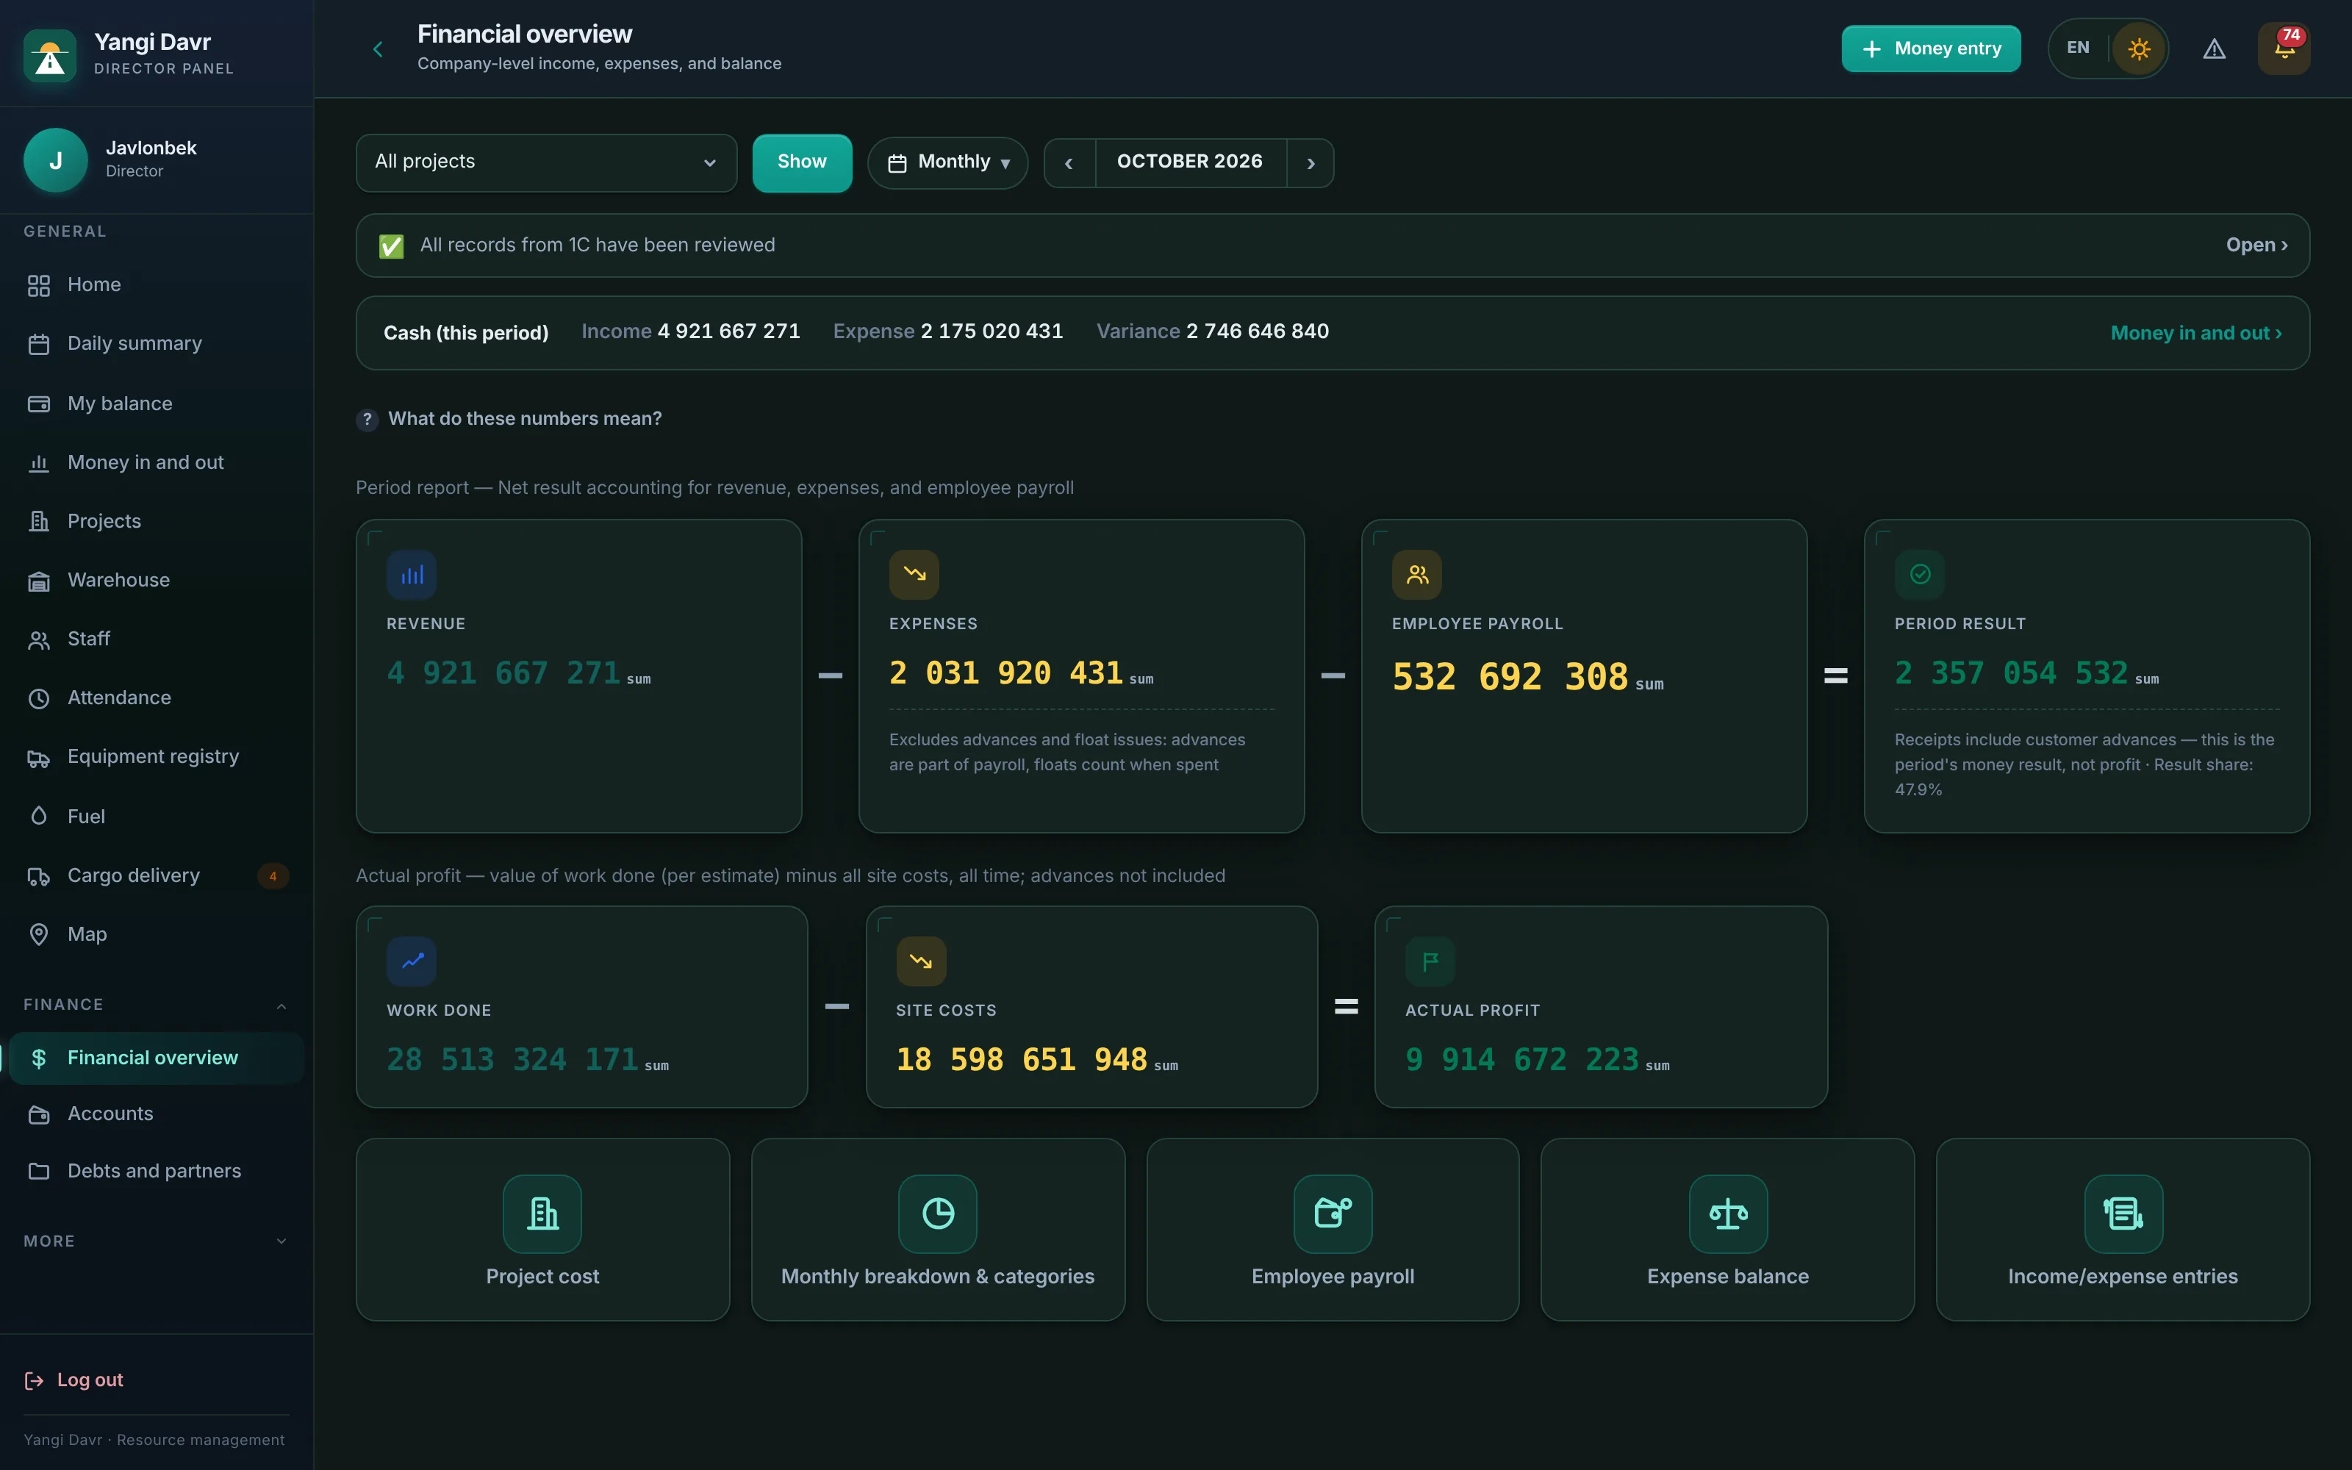Click the Yangi Davr logo icon
The image size is (2352, 1470).
49,55
